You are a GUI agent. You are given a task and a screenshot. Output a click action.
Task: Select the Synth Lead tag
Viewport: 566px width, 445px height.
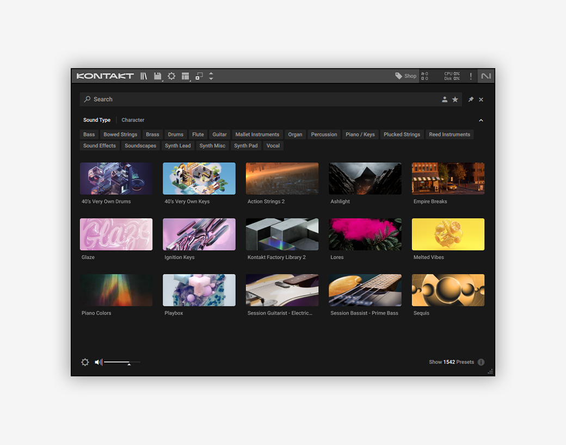[177, 145]
